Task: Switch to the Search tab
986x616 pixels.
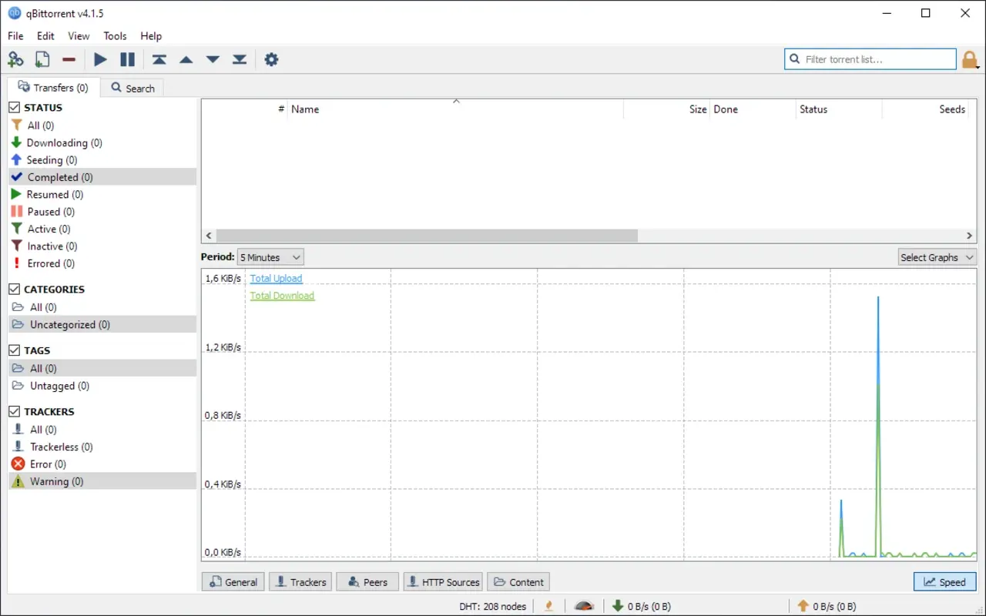Action: point(132,88)
